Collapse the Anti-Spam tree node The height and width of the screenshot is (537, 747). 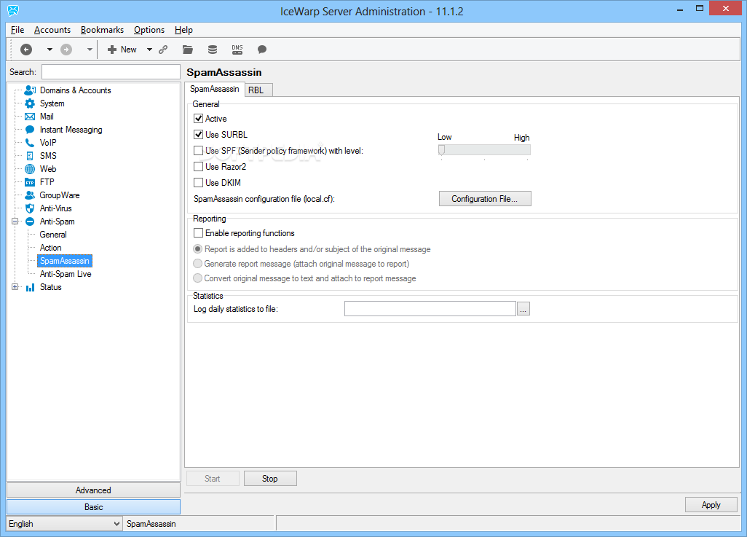tap(15, 222)
